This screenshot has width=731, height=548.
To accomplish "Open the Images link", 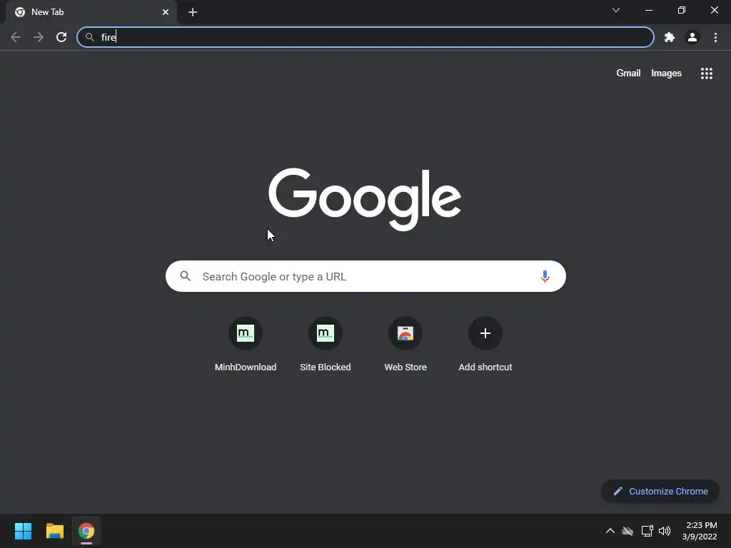I will [x=666, y=73].
